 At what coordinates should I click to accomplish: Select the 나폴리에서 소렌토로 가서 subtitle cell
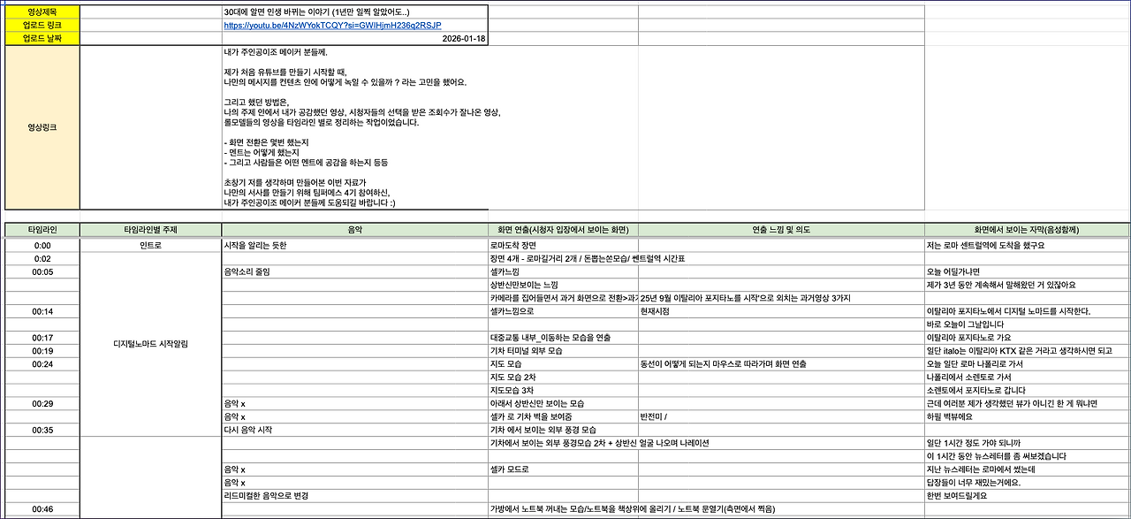pyautogui.click(x=1027, y=378)
